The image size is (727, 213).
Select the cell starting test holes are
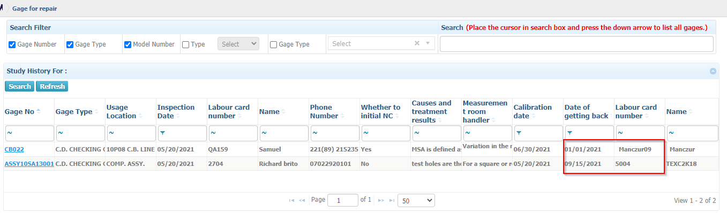point(437,164)
